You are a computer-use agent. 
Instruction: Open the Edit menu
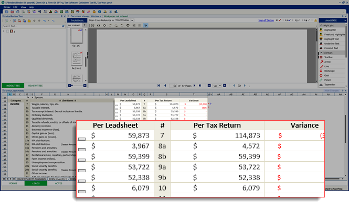pos(15,7)
